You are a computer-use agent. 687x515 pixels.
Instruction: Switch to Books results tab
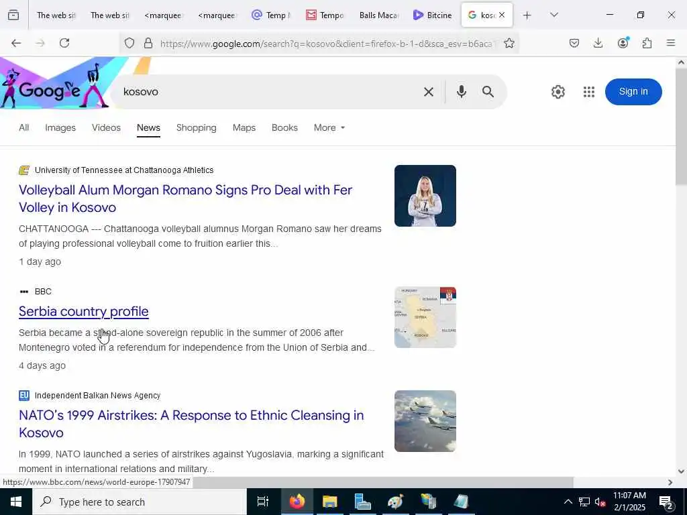[x=284, y=127]
